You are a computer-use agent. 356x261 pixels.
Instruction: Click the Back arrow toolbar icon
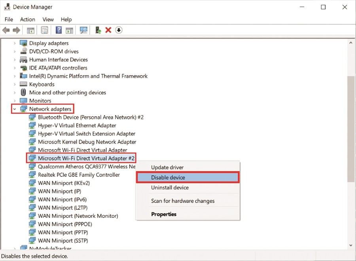(x=6, y=30)
